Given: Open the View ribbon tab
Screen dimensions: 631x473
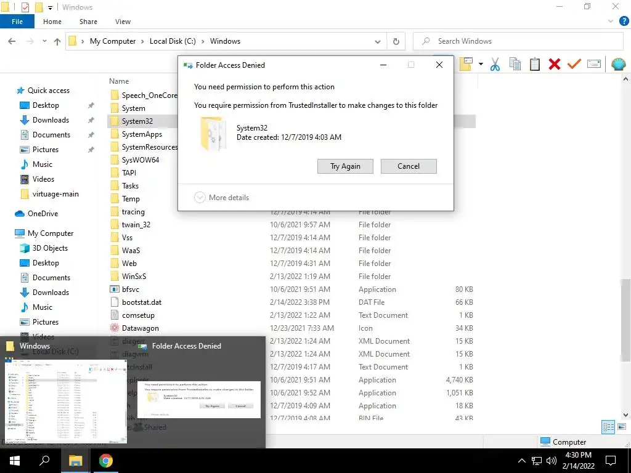Looking at the screenshot, I should pos(123,22).
